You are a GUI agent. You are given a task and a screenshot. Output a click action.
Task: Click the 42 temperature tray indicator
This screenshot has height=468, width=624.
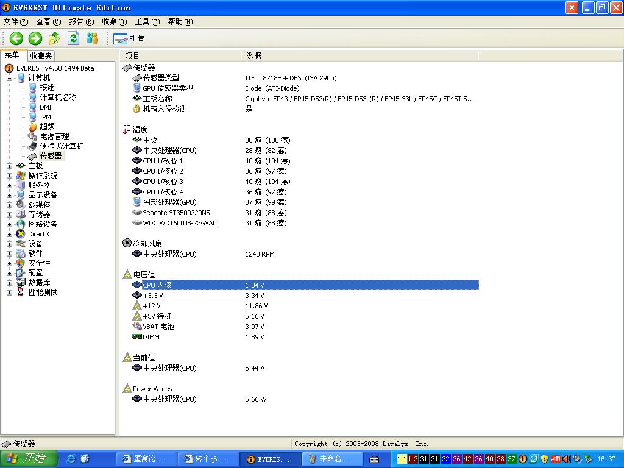point(467,459)
